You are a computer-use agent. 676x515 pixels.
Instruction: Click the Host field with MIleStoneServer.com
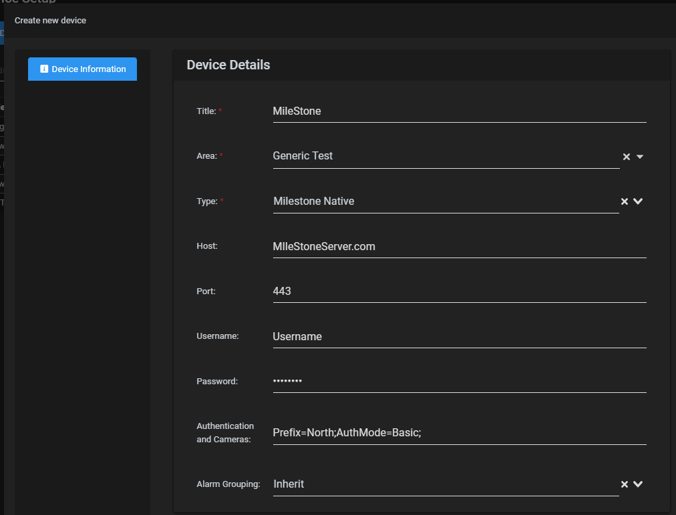click(x=460, y=246)
